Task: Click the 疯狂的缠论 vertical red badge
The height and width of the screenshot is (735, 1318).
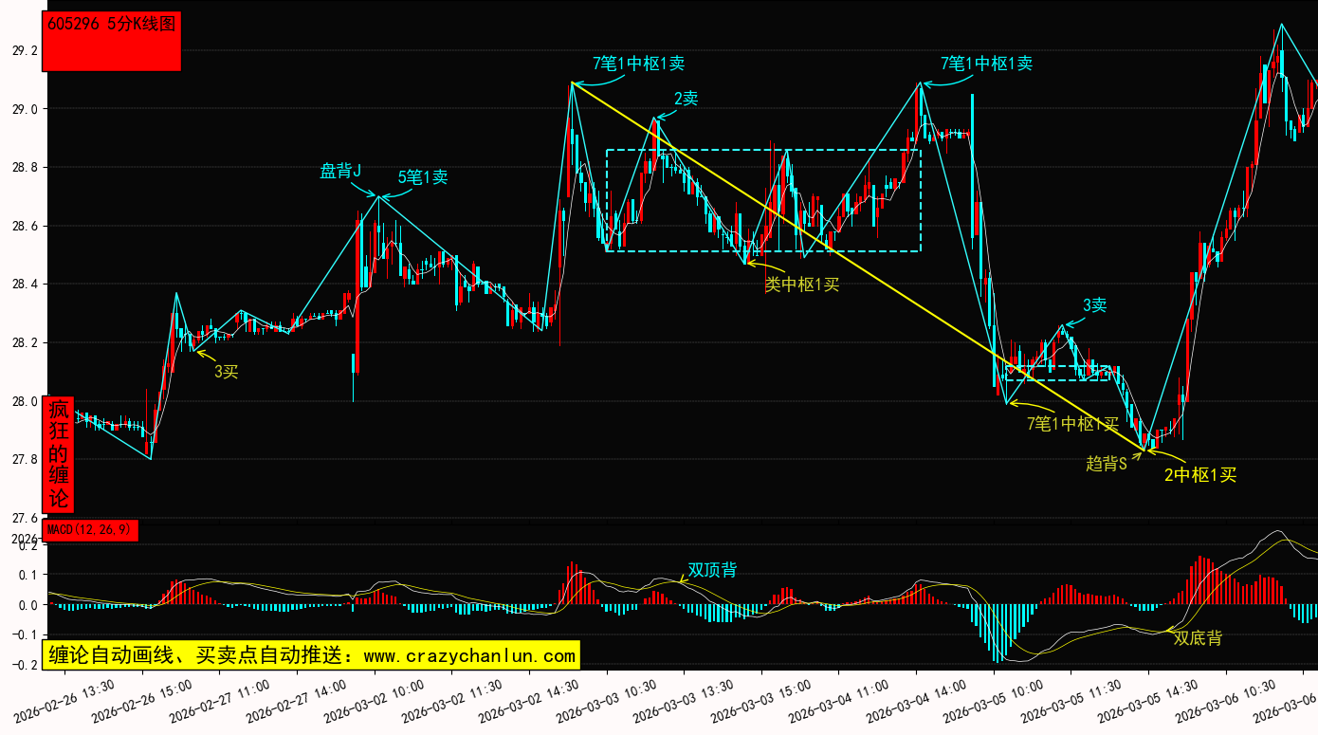Action: pyautogui.click(x=59, y=454)
